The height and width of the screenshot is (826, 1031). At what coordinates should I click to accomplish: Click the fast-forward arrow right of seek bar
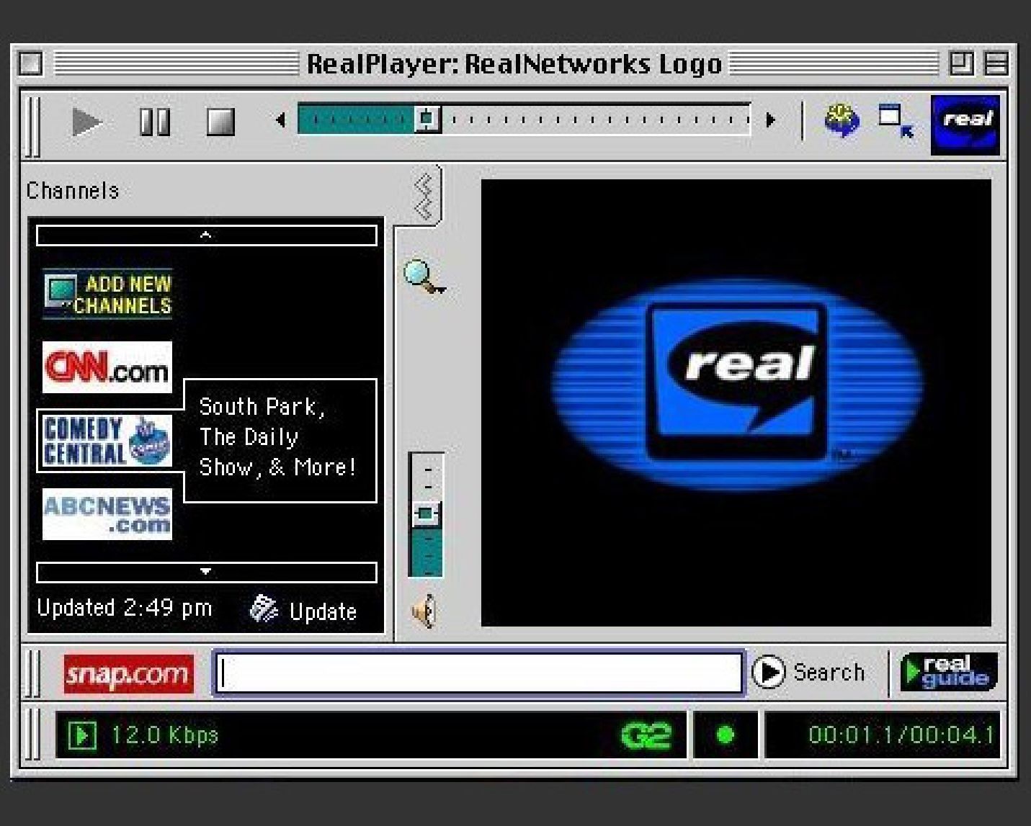tap(770, 120)
